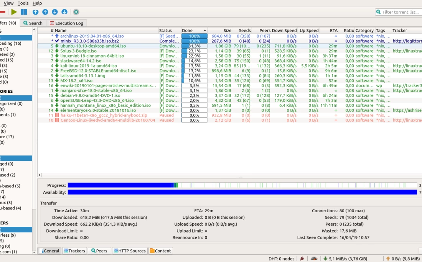Open the Help menu

(x=37, y=3)
